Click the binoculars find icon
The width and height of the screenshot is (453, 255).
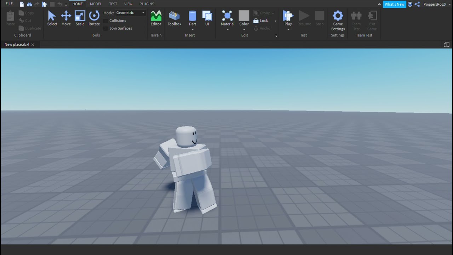point(29,4)
